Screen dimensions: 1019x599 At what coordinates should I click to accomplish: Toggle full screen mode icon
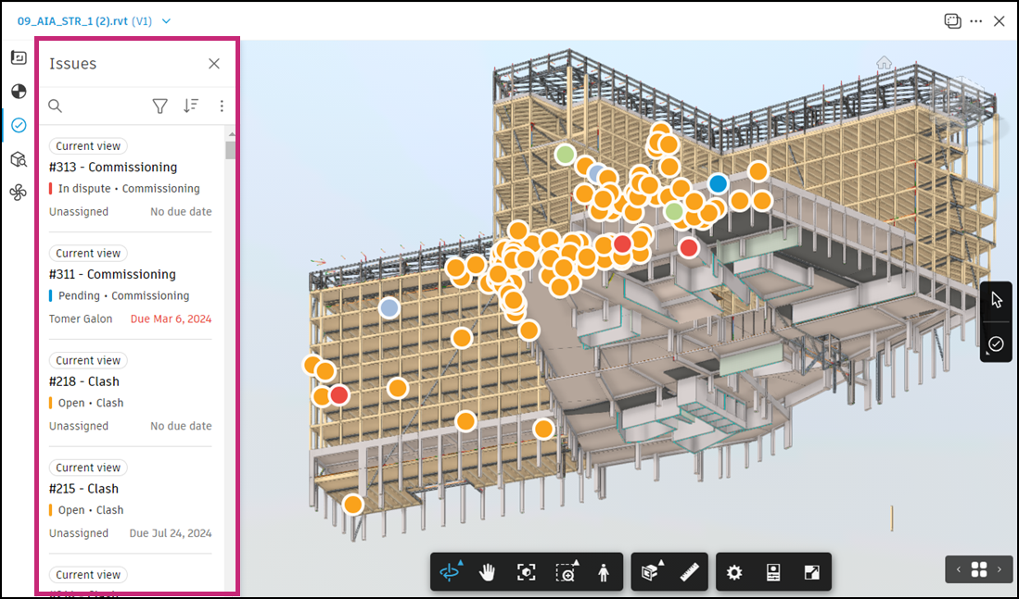pyautogui.click(x=811, y=572)
